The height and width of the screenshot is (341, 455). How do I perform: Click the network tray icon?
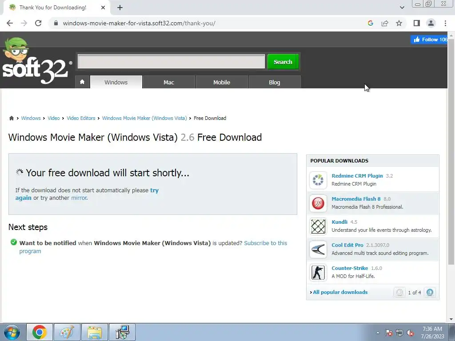click(399, 333)
